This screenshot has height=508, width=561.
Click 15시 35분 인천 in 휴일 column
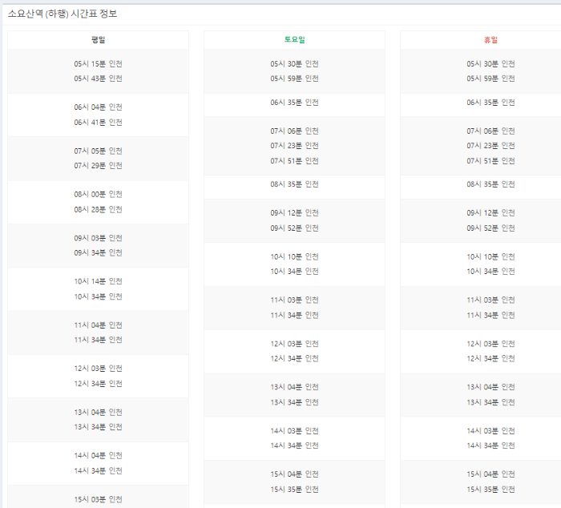tap(490, 490)
